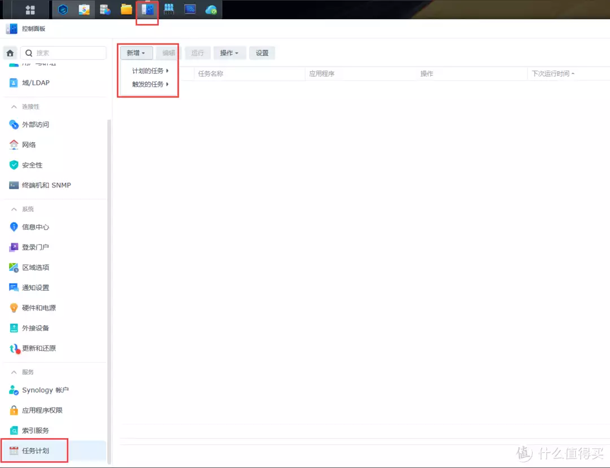Open the resource monitor icon in taskbar
The image size is (610, 468).
pos(190,10)
